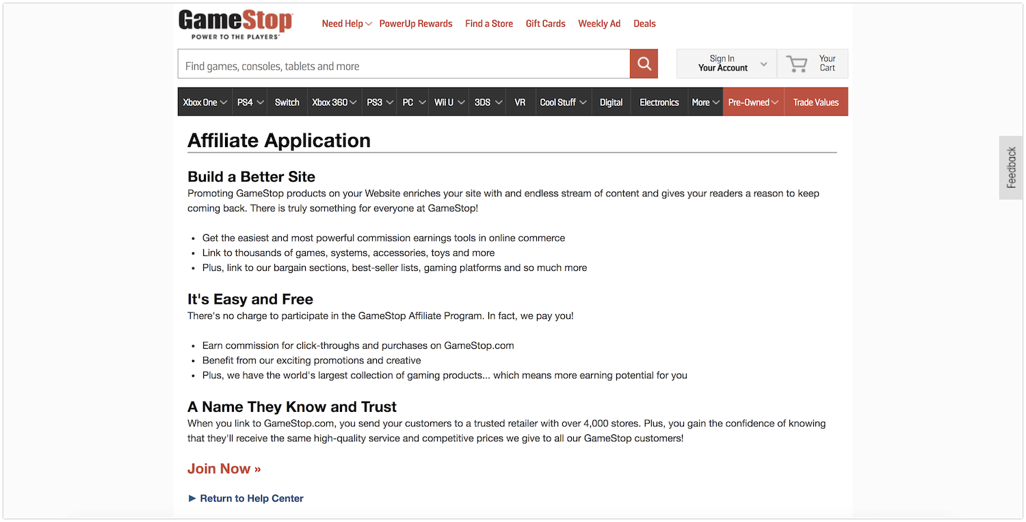Expand the Sign In Your Account dropdown

[x=726, y=64]
